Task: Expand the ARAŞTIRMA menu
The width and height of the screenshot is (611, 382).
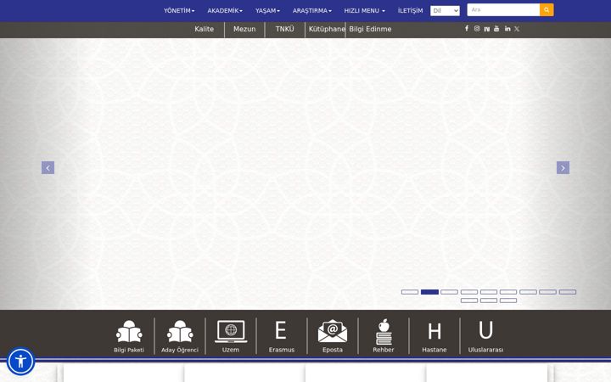Action: click(311, 10)
